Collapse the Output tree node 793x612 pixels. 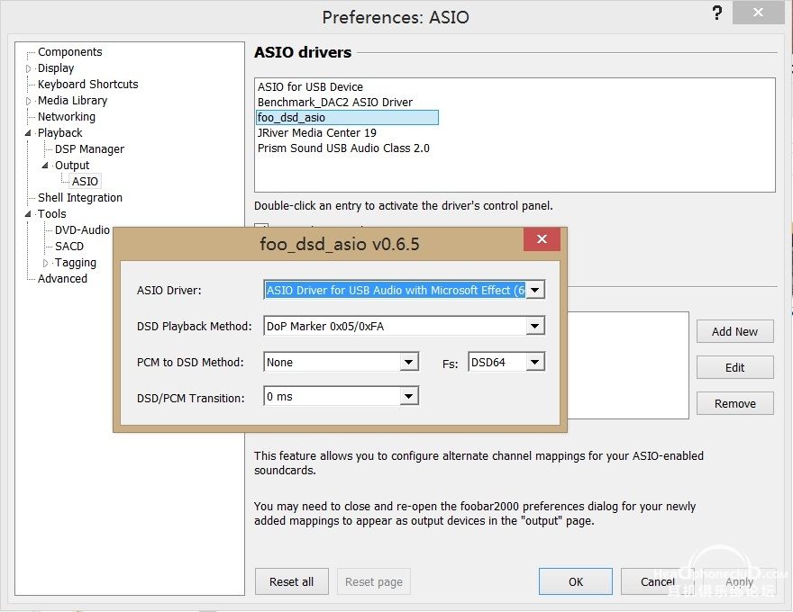click(46, 166)
